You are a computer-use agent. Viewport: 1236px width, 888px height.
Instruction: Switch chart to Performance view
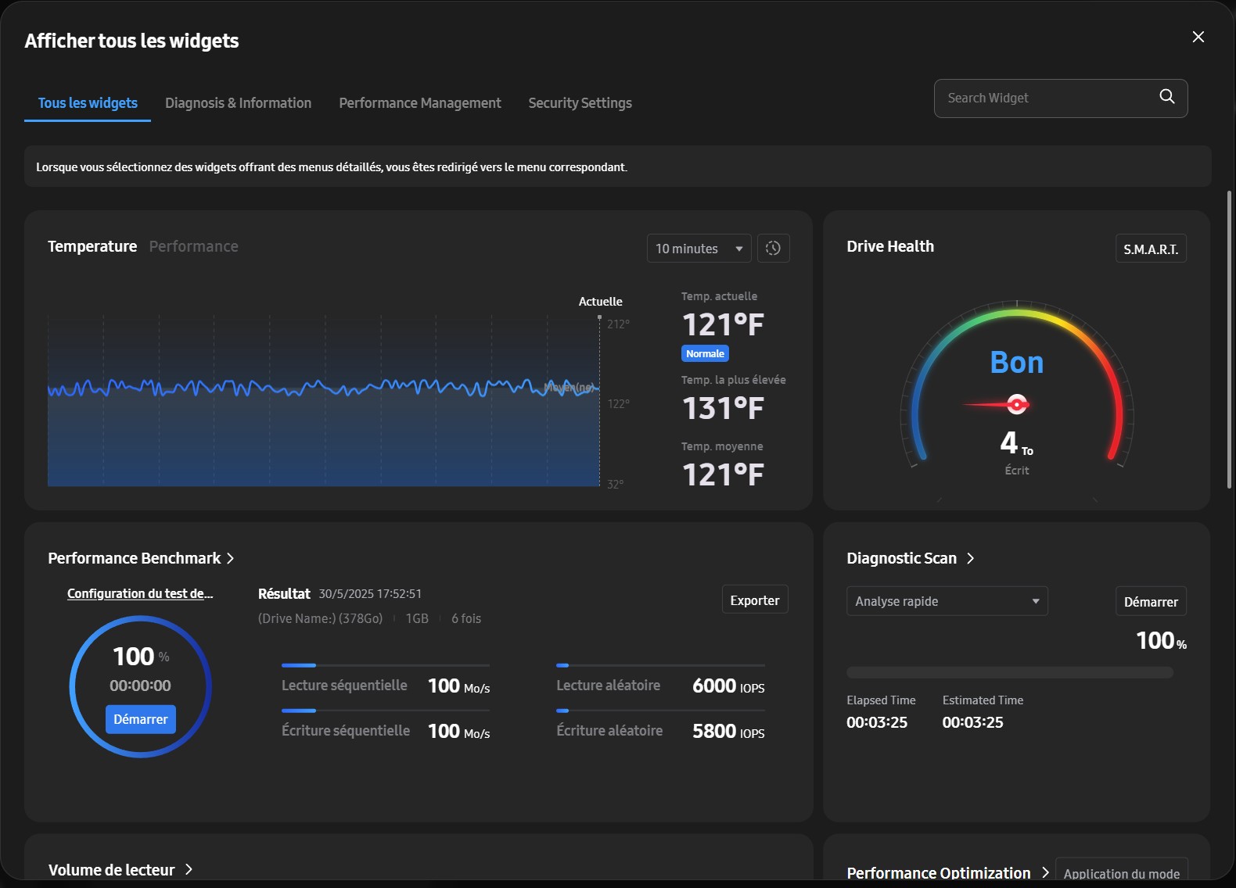(x=193, y=246)
